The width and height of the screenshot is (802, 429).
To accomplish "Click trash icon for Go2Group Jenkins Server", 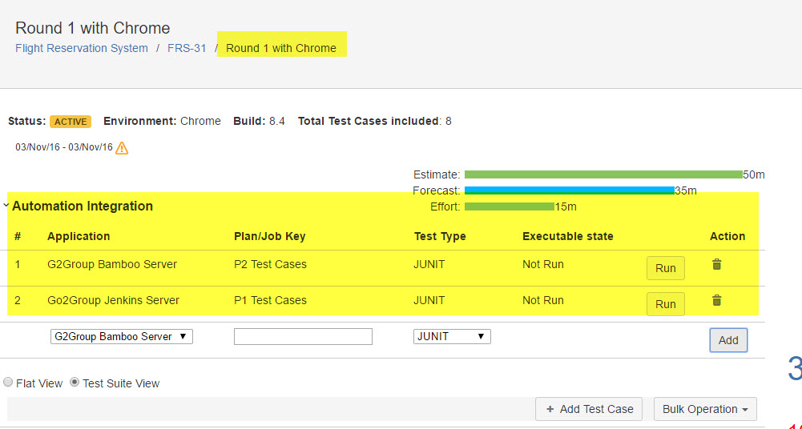I will 716,300.
